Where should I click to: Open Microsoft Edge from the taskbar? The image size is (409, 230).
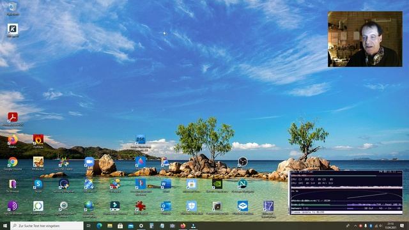point(100,226)
